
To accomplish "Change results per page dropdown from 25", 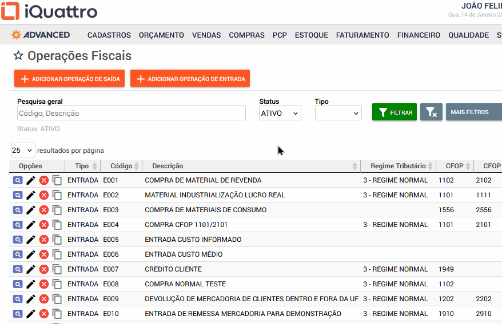I will [23, 151].
